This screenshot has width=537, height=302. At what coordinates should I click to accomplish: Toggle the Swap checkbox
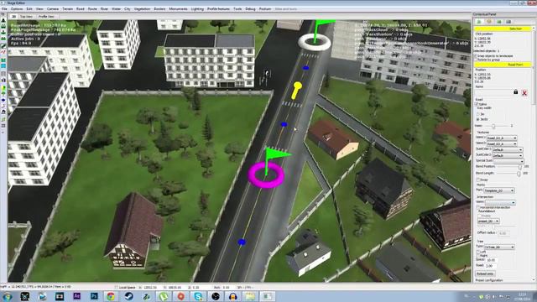(x=478, y=180)
